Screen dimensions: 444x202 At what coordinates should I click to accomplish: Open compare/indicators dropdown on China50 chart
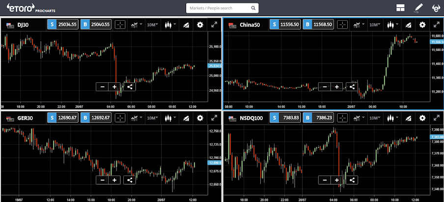(359, 25)
